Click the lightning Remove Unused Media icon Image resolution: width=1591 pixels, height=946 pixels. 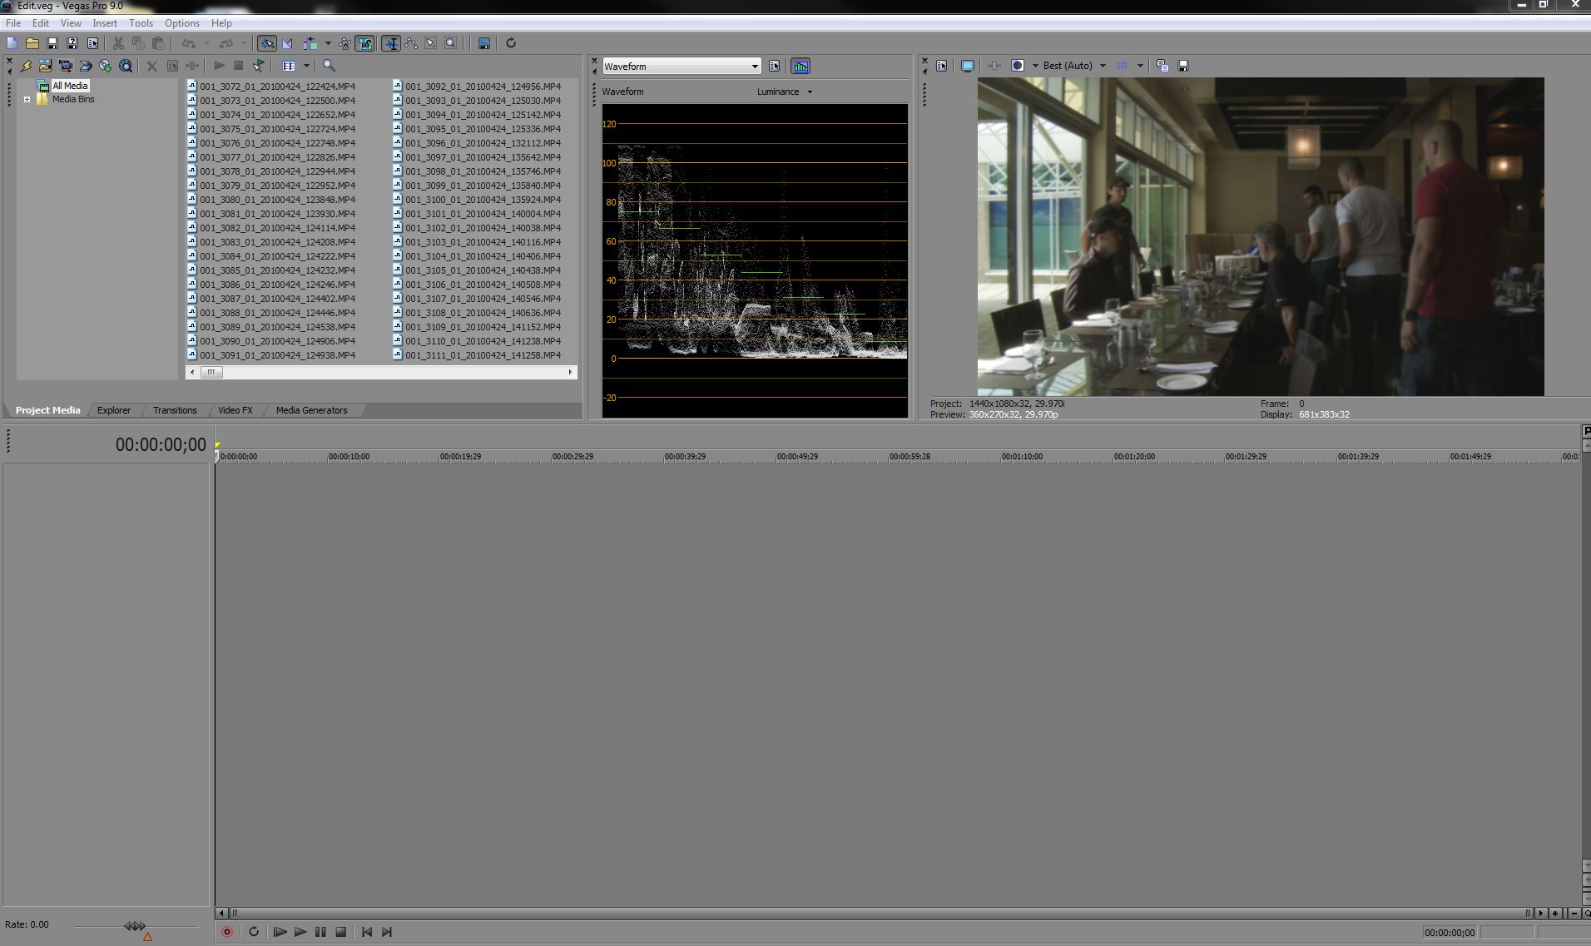[26, 66]
